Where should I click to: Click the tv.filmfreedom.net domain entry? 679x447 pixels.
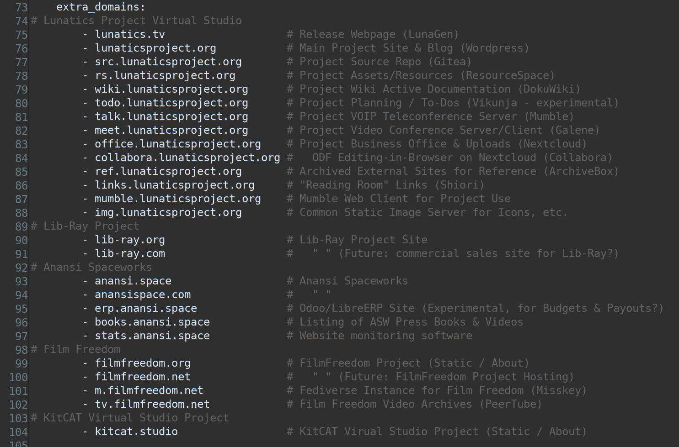click(x=152, y=405)
